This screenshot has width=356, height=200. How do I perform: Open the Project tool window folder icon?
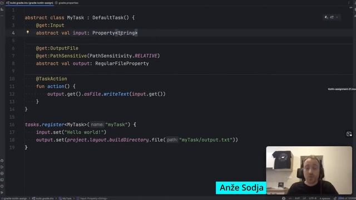2,3
